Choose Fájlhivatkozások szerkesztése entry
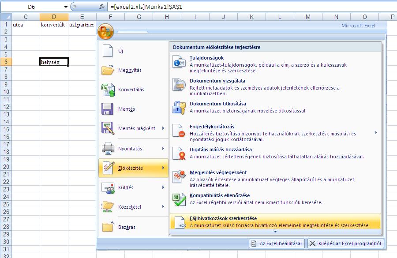 (x=275, y=221)
